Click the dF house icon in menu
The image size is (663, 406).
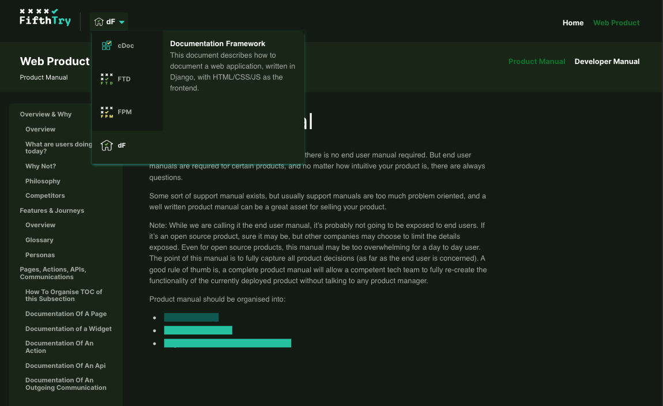click(107, 145)
